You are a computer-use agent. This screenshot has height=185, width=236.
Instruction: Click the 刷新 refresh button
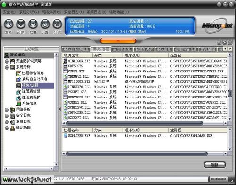(x=215, y=165)
